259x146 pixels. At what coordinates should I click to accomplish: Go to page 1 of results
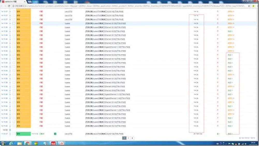pyautogui.click(x=124, y=138)
